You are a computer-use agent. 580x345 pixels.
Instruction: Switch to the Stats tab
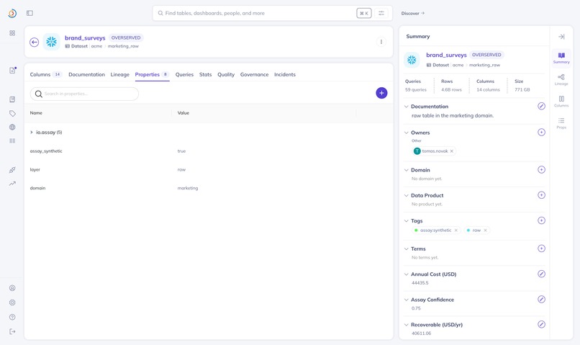[205, 74]
